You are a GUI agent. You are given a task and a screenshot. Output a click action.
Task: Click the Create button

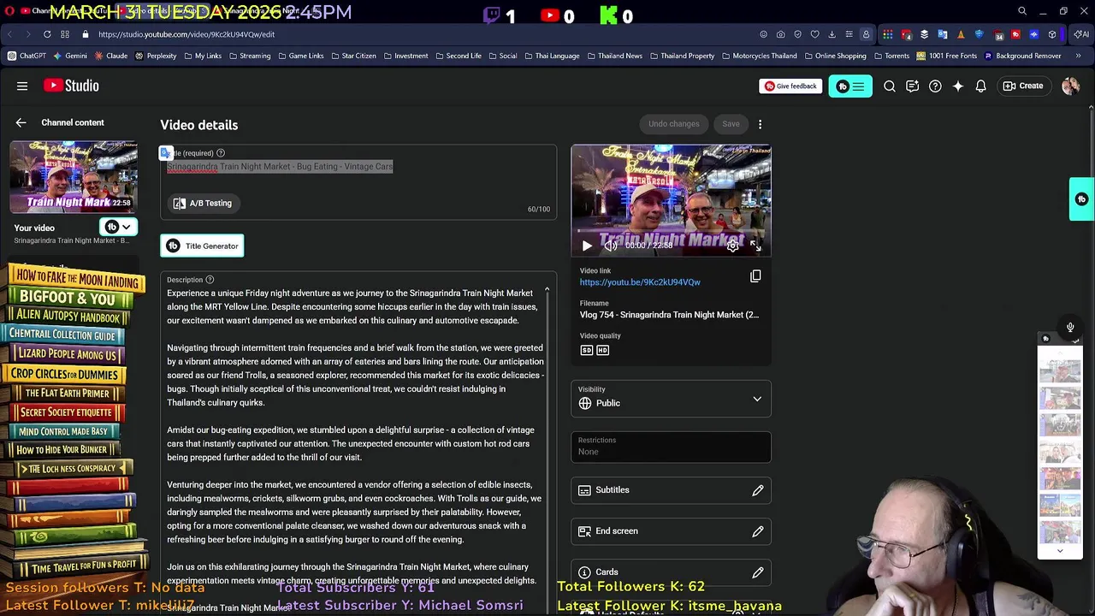[1023, 86]
